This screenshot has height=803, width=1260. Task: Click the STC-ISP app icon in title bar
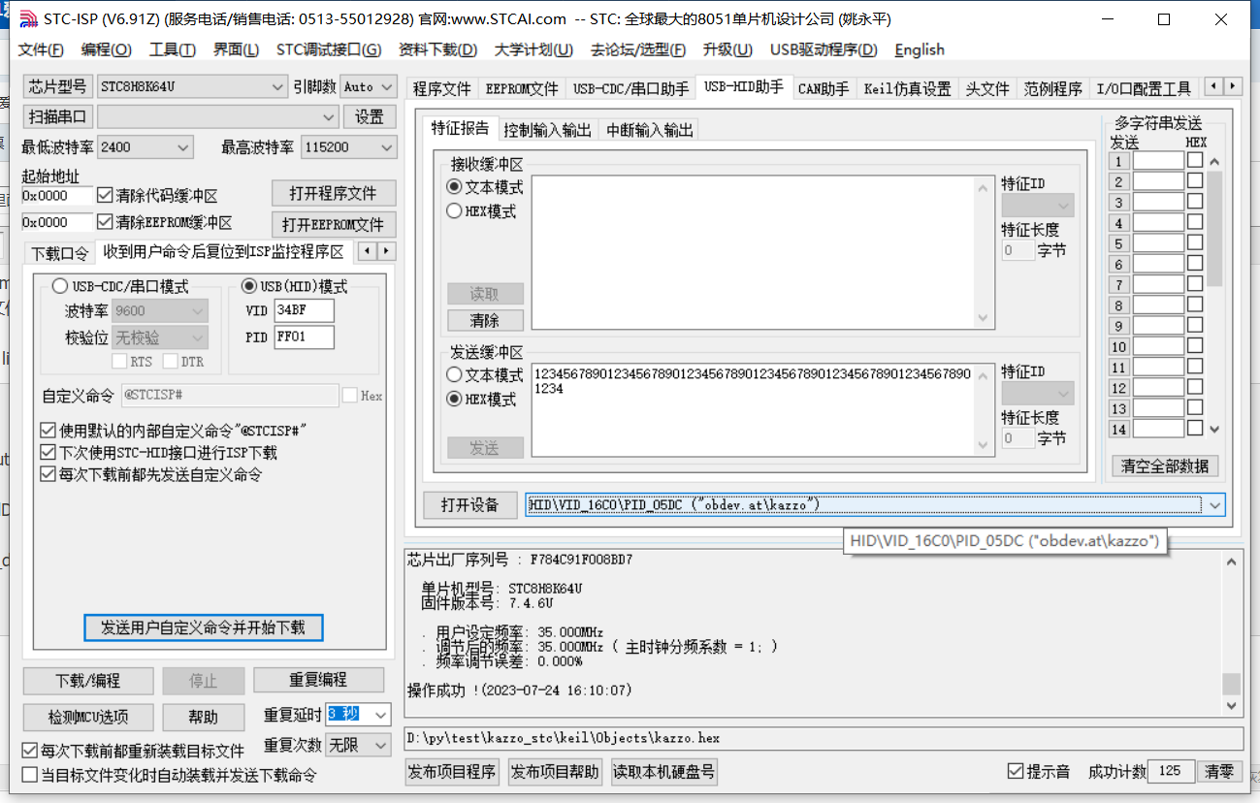29,19
